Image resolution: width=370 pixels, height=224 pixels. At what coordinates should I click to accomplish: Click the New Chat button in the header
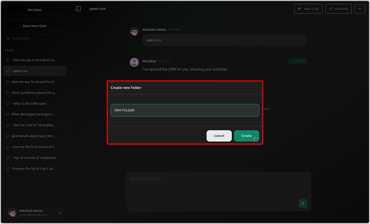(x=308, y=9)
